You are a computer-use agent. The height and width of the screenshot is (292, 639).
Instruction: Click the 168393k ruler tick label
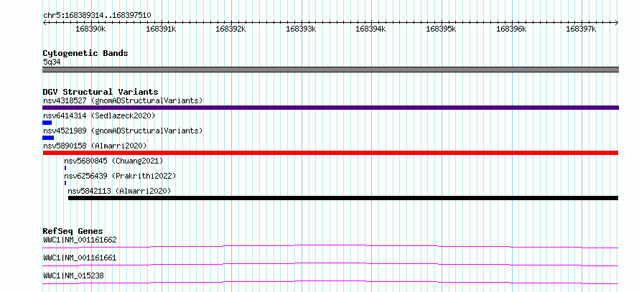coord(301,29)
